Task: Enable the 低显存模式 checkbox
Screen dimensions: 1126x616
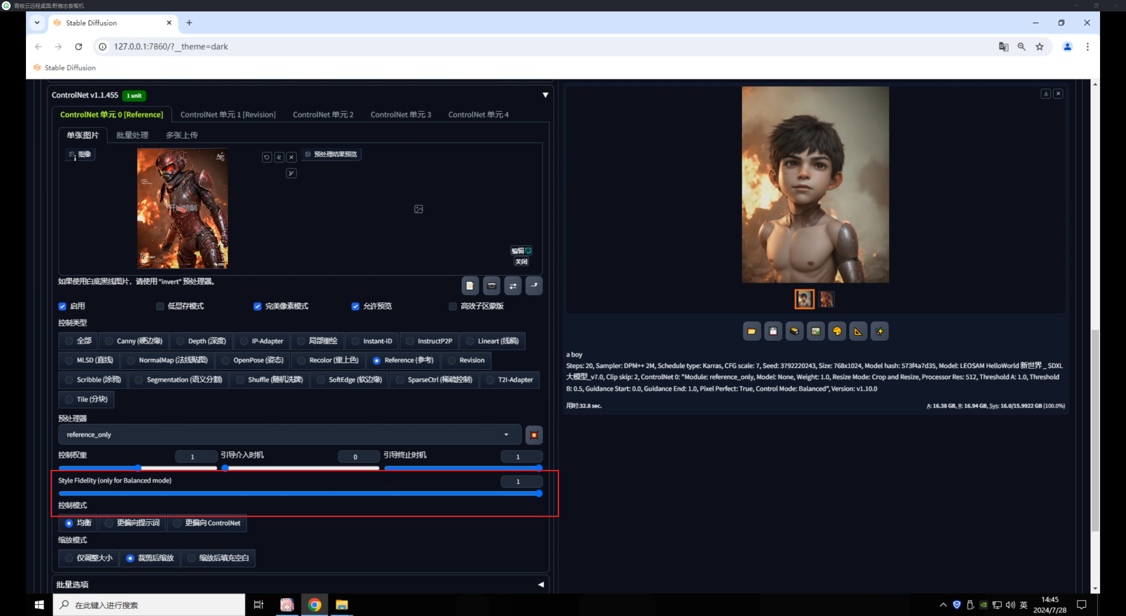Action: pos(160,306)
